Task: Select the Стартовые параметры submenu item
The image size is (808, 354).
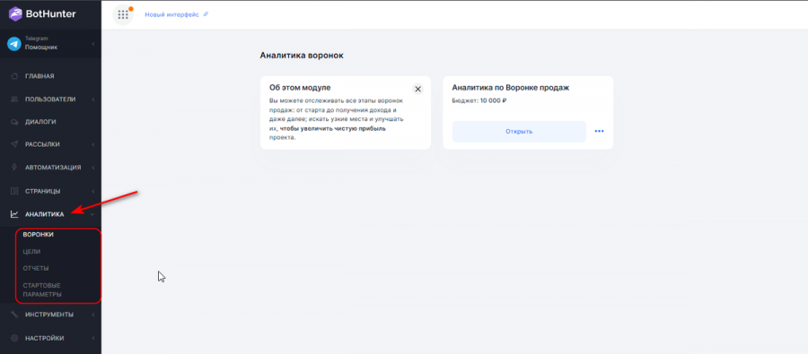Action: (x=42, y=290)
